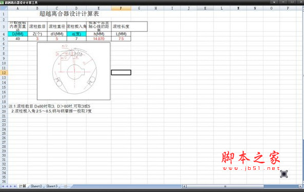Image resolution: width=304 pixels, height=192 pixels.
Task: Click the insert new worksheet tab icon
Action: pos(66,186)
